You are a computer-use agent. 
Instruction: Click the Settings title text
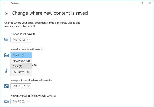(x=15, y=3)
